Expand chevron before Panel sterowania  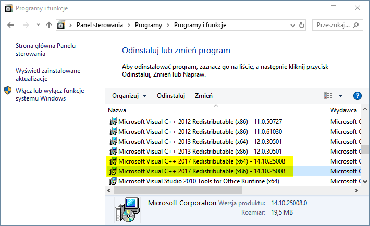pyautogui.click(x=70, y=25)
